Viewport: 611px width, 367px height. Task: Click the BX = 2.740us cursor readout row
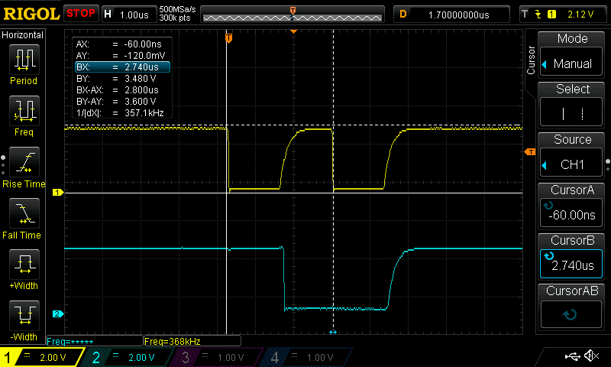pyautogui.click(x=122, y=67)
